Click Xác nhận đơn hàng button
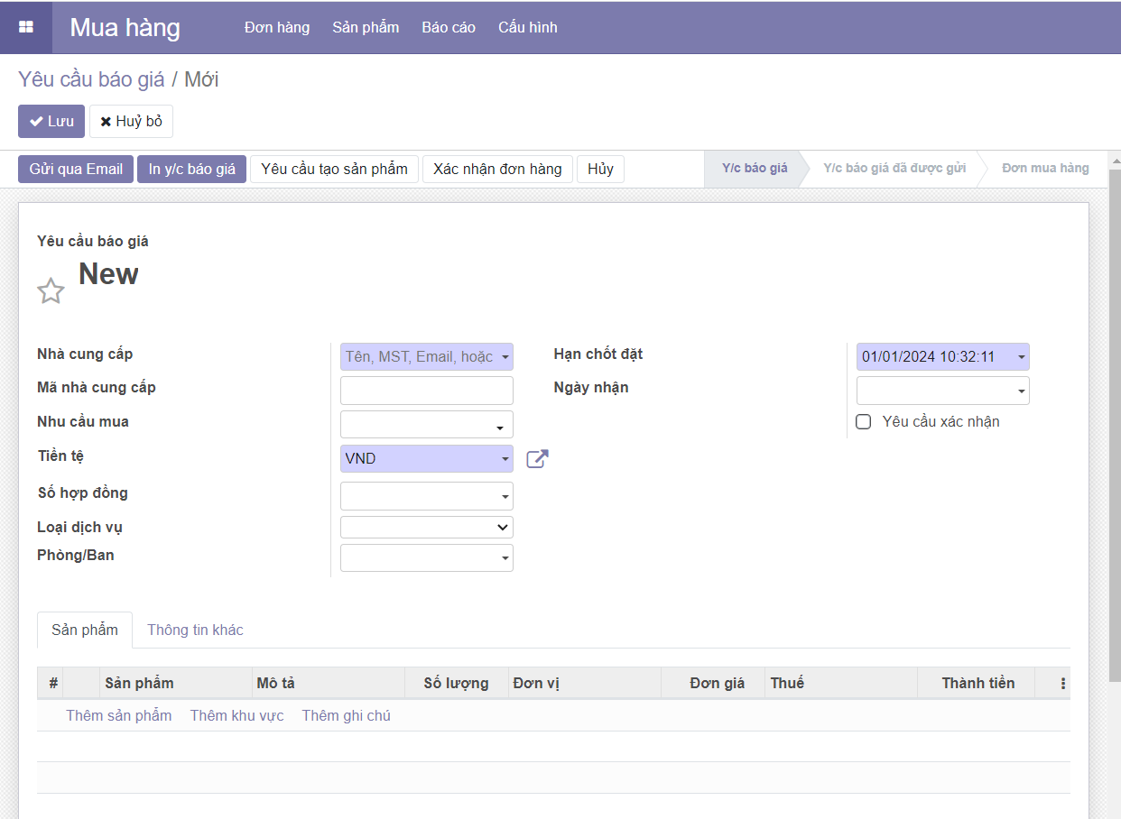This screenshot has height=819, width=1121. [x=497, y=170]
